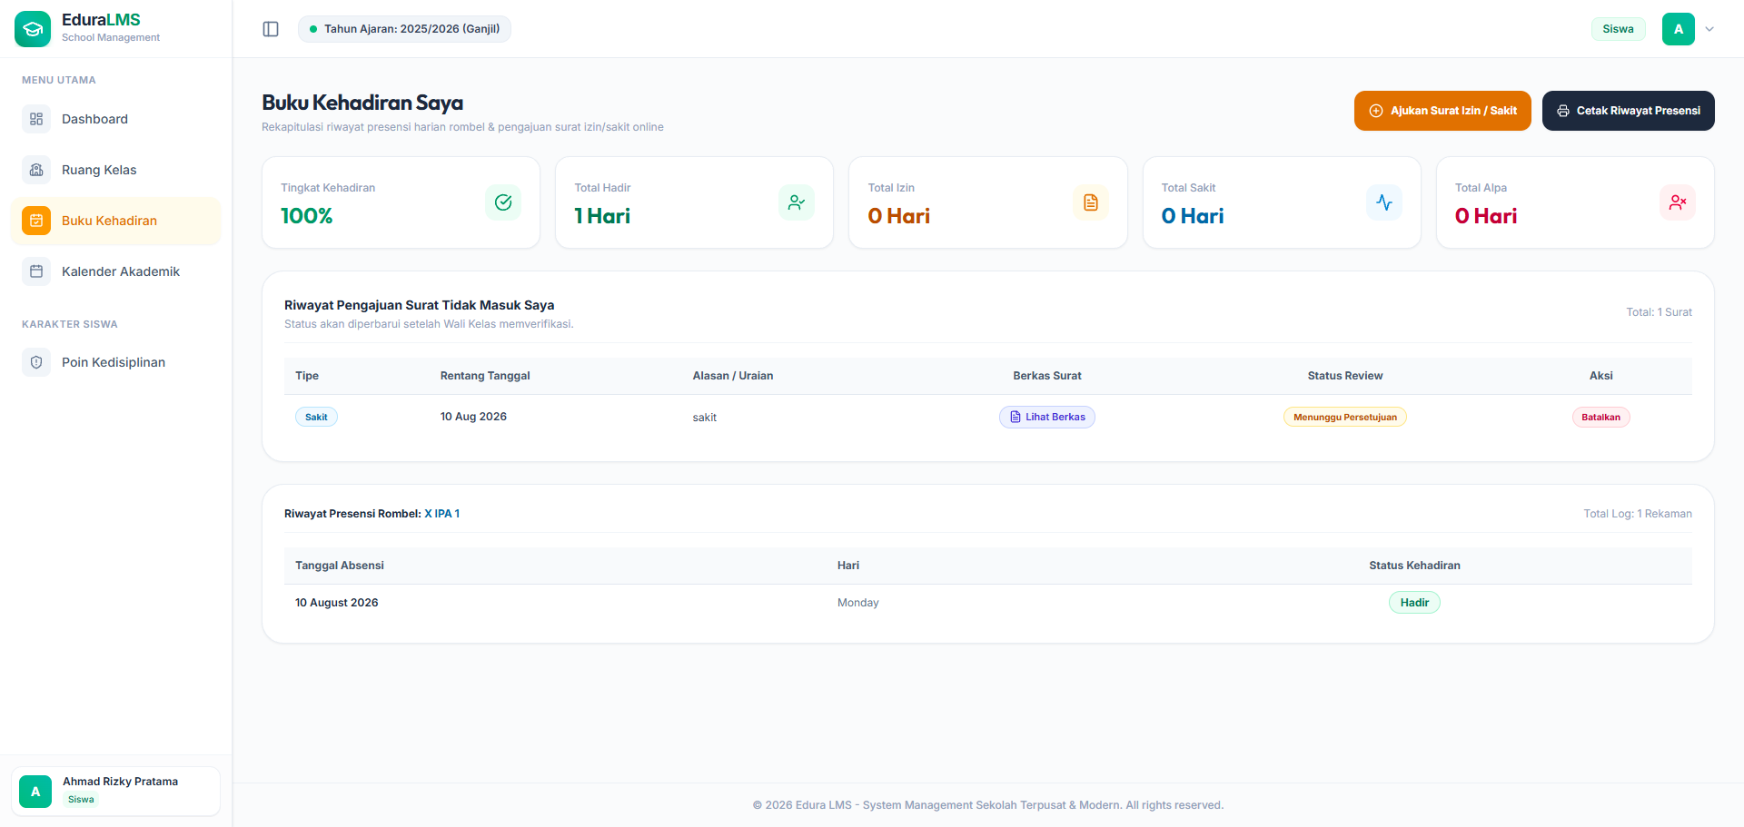This screenshot has width=1744, height=827.
Task: Click the EduraLMS graduation cap logo
Action: [33, 29]
